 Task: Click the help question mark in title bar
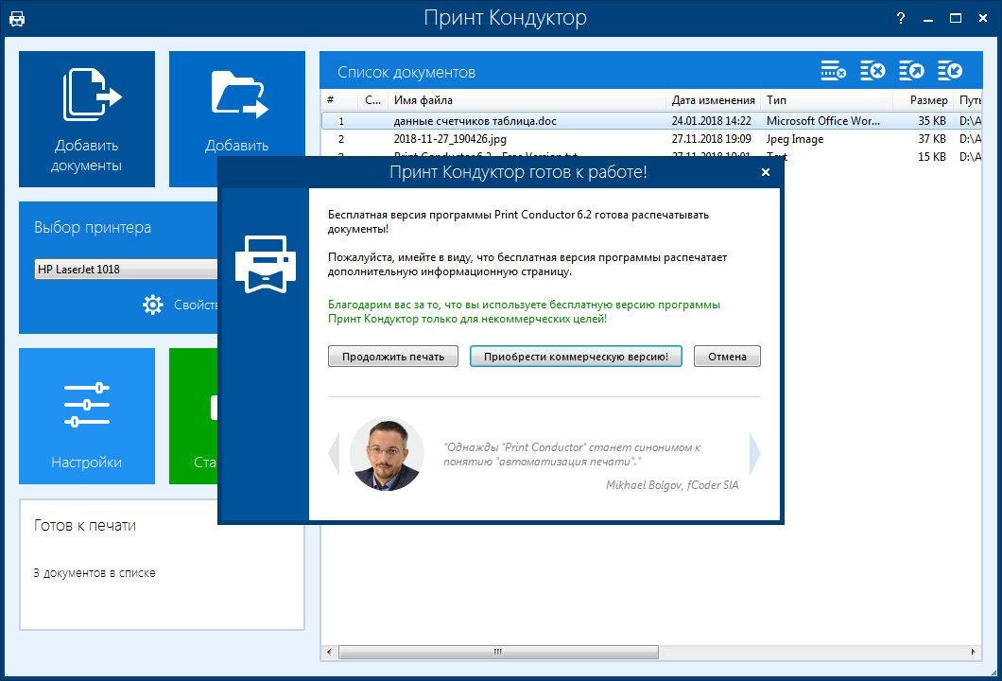coord(901,18)
